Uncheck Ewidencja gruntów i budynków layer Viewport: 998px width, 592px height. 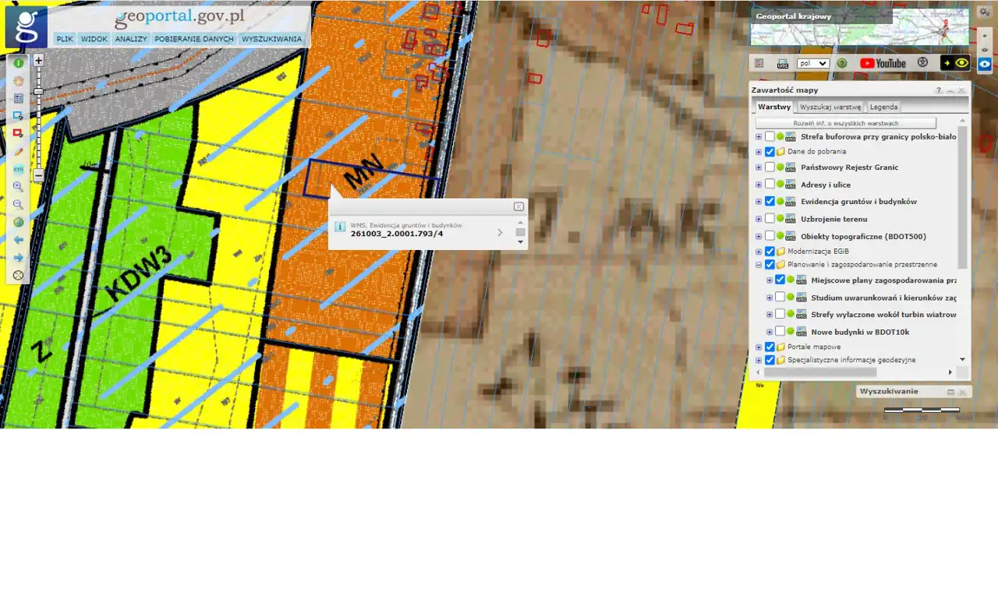click(770, 202)
